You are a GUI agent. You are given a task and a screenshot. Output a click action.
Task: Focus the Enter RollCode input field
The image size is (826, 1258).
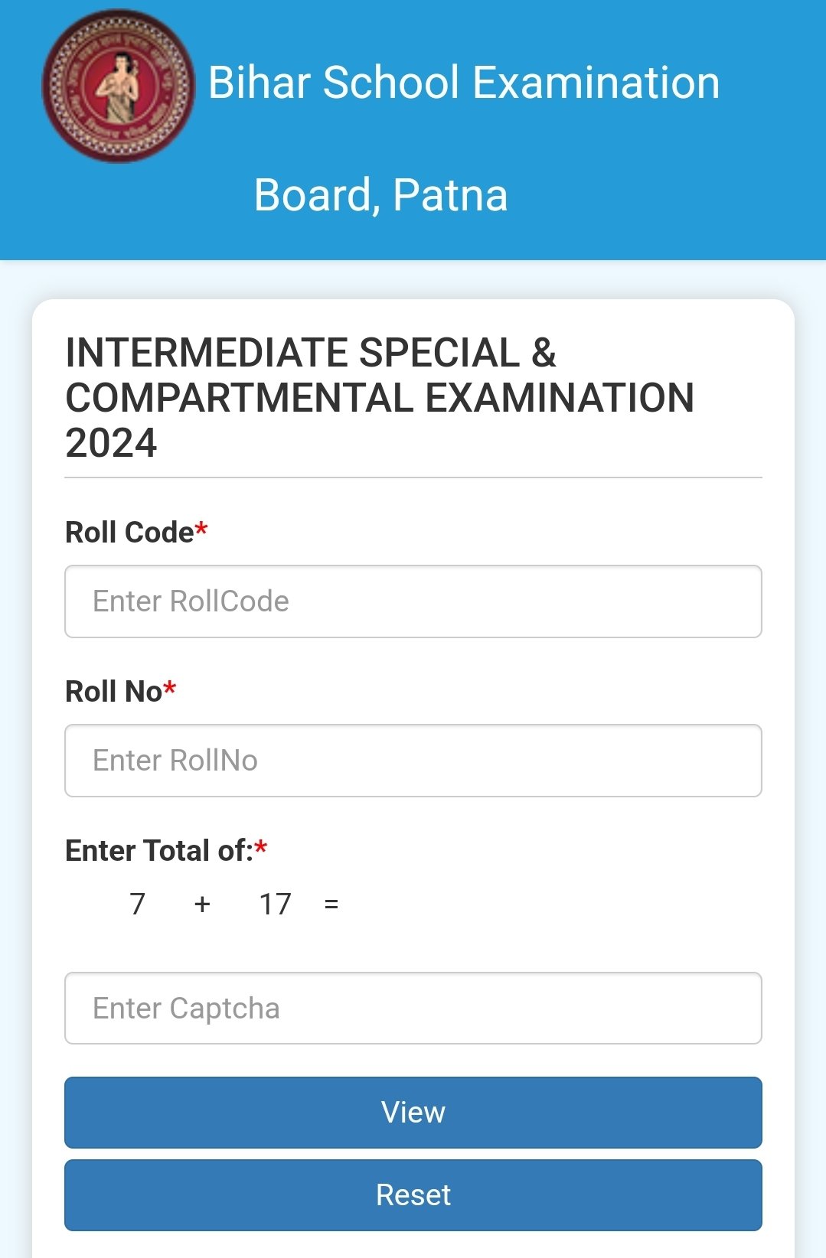[413, 601]
